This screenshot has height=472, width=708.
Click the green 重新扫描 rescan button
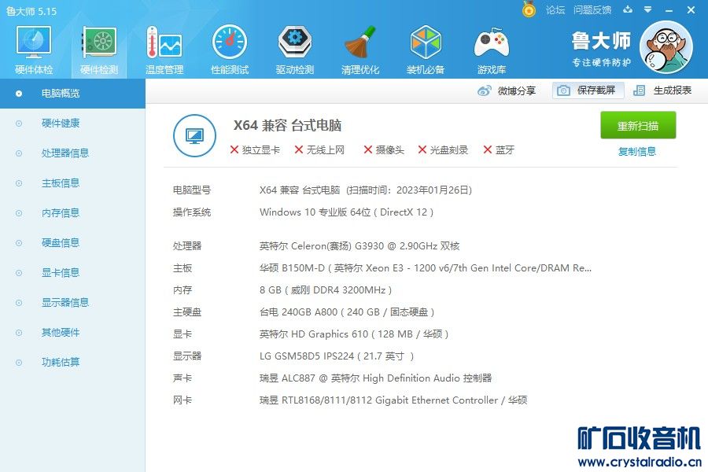coord(638,125)
